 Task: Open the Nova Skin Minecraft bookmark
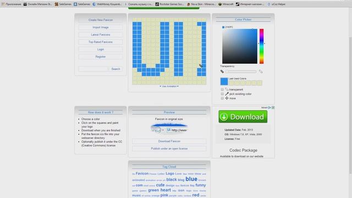click(x=201, y=4)
